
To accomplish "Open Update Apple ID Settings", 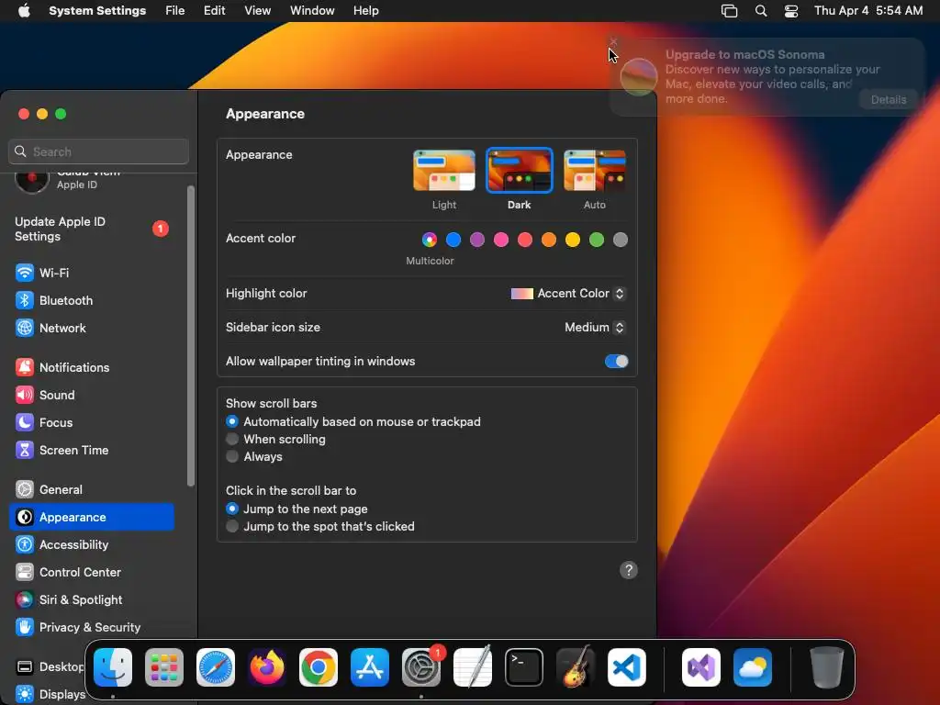I will 92,229.
